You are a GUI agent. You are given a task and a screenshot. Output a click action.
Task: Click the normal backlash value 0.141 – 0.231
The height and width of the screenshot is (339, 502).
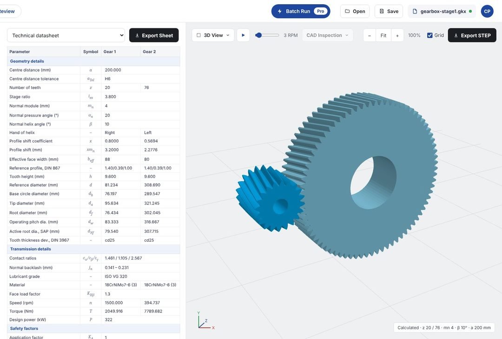[x=117, y=267]
